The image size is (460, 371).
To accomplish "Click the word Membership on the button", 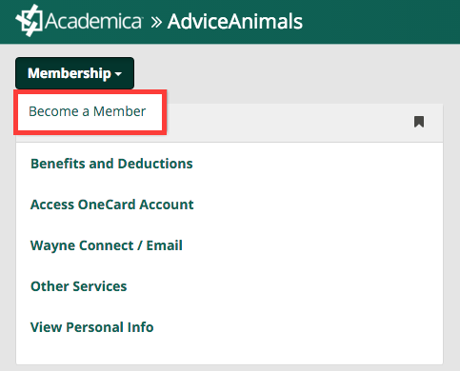I will (x=70, y=73).
